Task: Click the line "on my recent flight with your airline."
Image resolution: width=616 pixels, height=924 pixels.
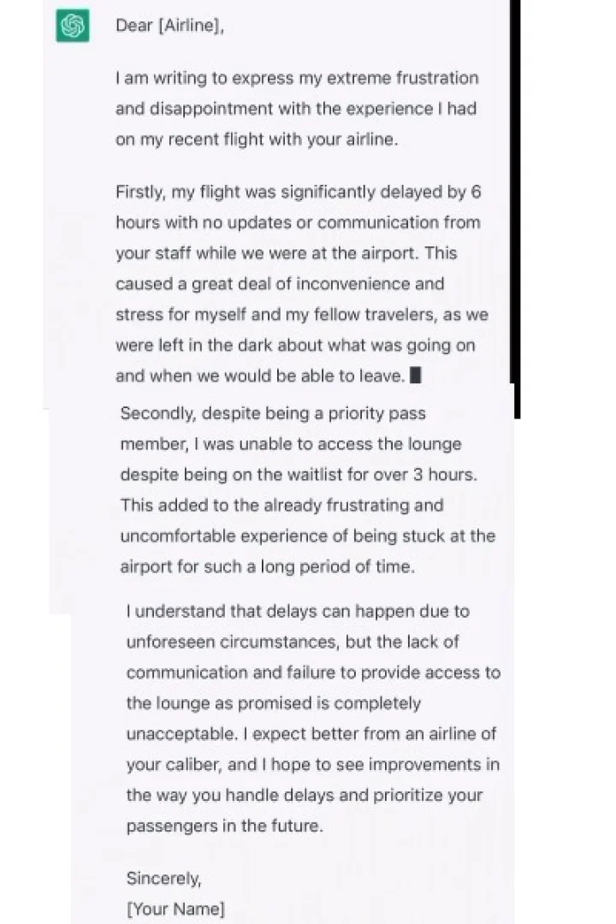Action: point(257,139)
